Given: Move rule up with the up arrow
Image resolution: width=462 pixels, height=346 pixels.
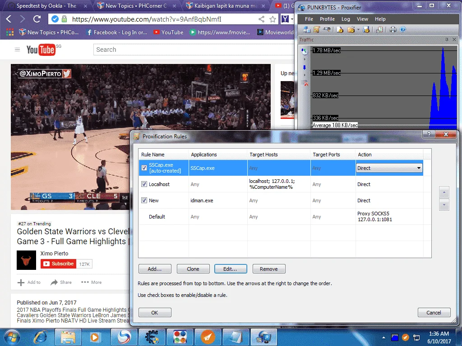Looking at the screenshot, I should (444, 192).
